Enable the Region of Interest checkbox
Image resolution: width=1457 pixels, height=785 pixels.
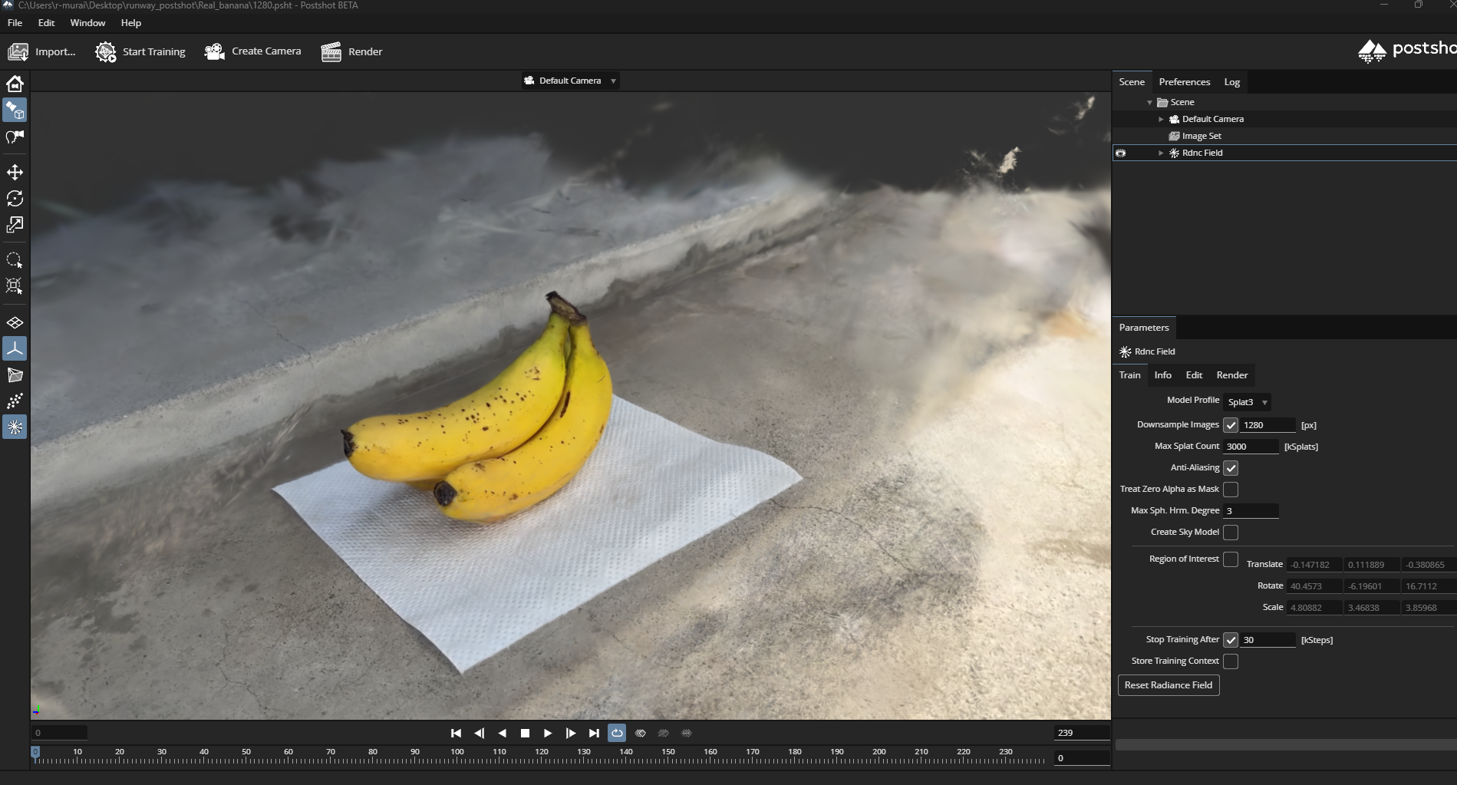click(1231, 559)
